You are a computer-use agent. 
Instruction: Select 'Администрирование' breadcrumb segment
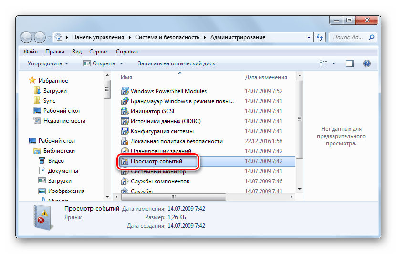238,37
